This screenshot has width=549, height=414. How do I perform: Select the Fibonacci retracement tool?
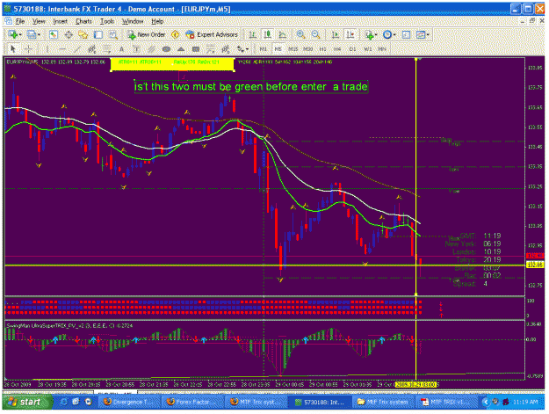pos(106,49)
